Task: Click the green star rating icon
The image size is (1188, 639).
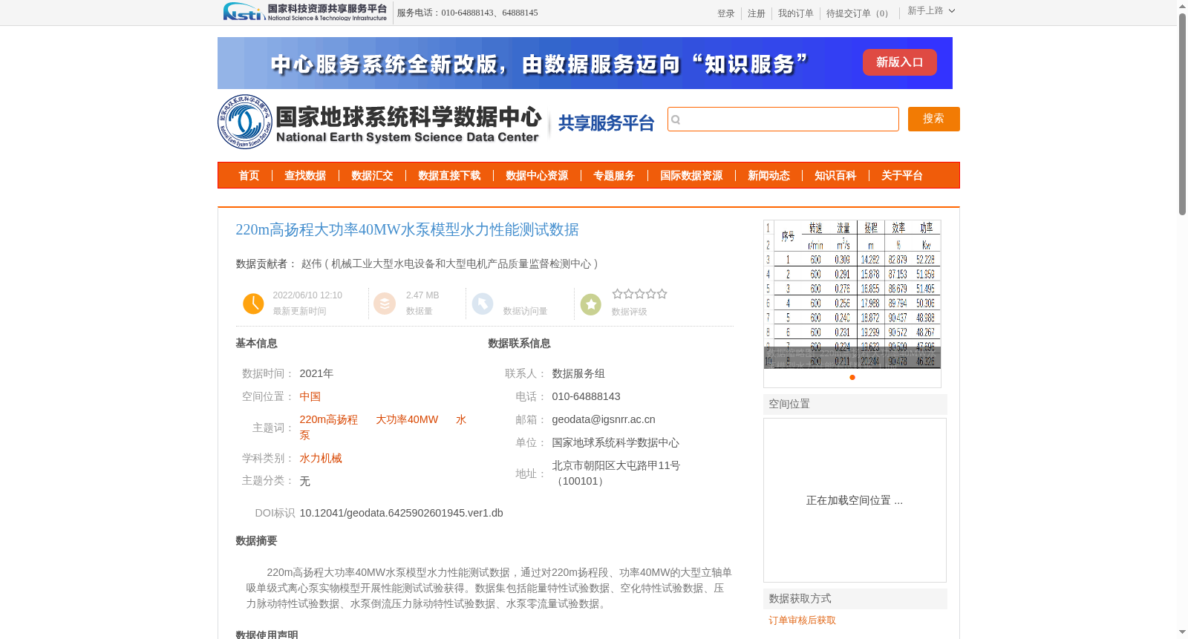Action: (x=591, y=304)
